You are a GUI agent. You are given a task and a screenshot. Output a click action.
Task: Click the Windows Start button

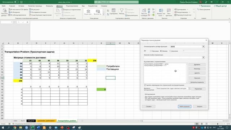3,127
